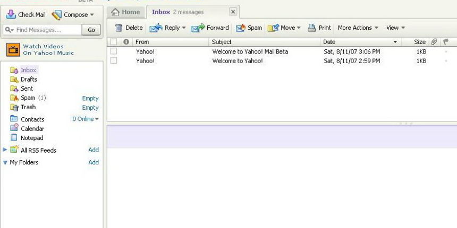
Task: Open the View dropdown menu
Action: (395, 28)
